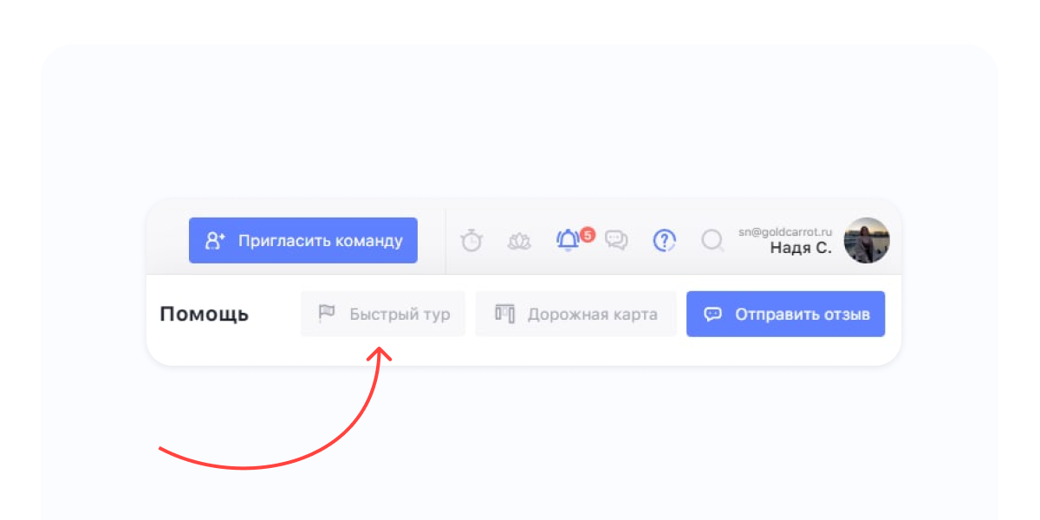
Task: Open the chat messages bubble icon
Action: point(616,240)
